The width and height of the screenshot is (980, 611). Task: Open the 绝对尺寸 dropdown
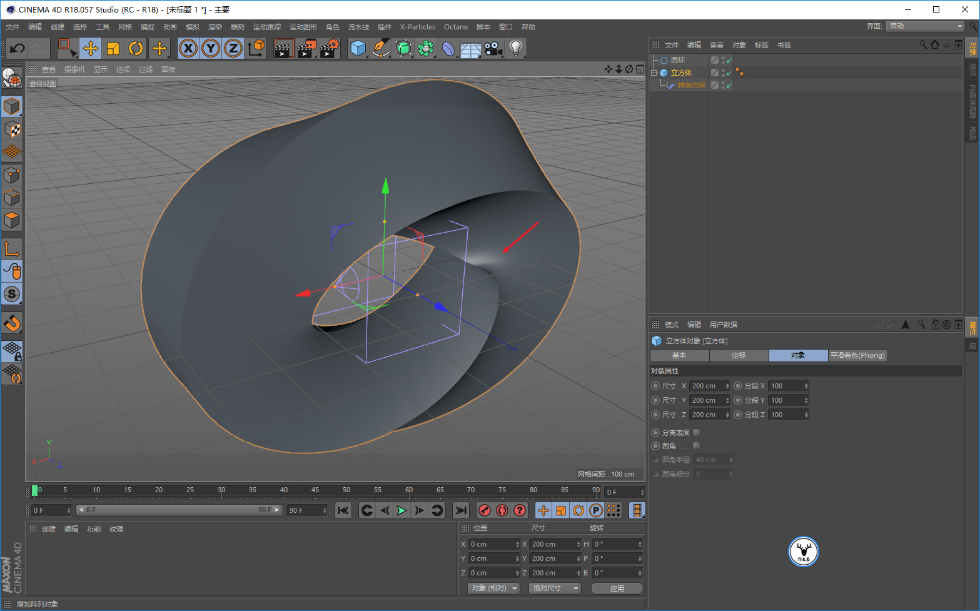(555, 588)
